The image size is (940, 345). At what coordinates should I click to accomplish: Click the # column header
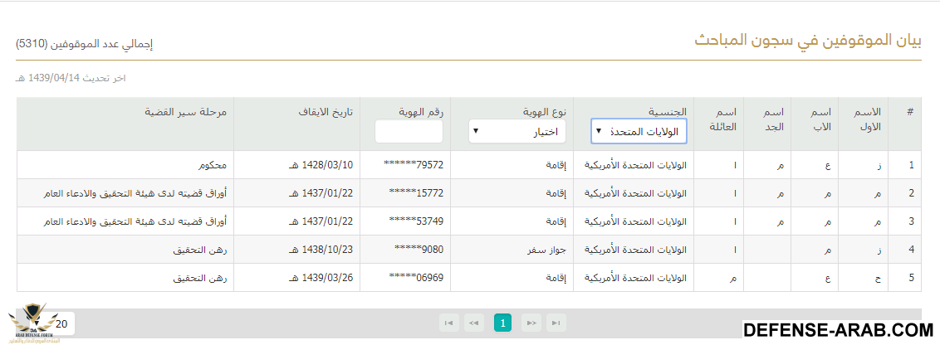point(910,112)
